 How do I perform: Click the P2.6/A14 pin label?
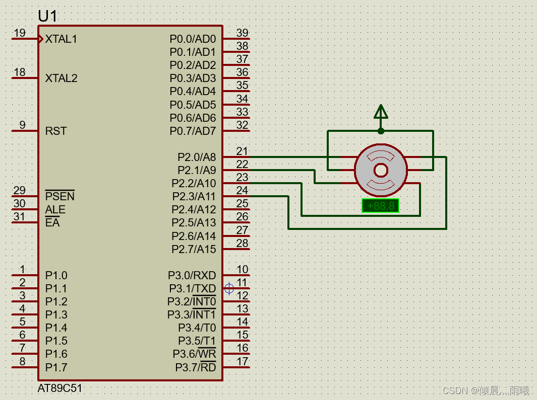click(194, 236)
